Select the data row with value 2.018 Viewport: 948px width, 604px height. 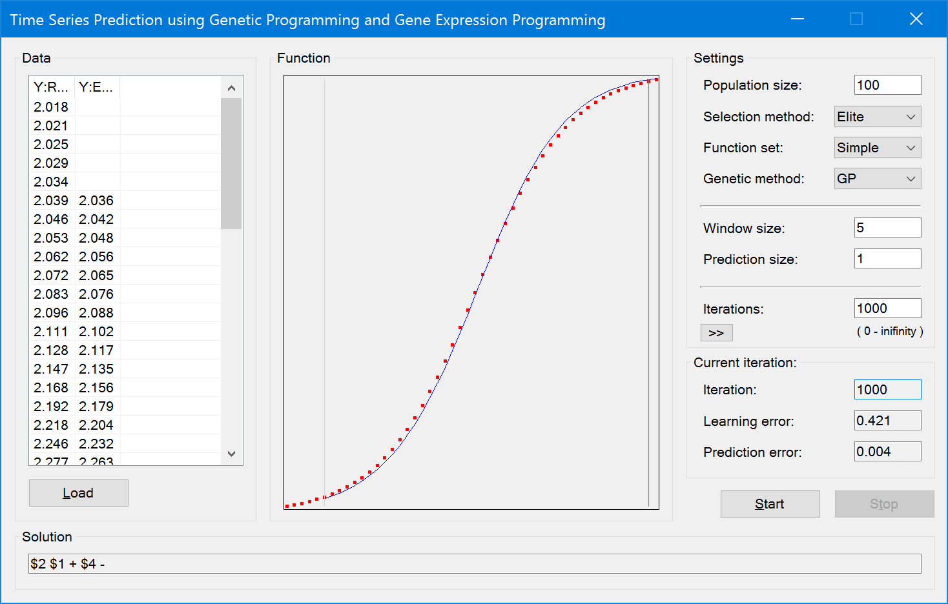point(125,107)
